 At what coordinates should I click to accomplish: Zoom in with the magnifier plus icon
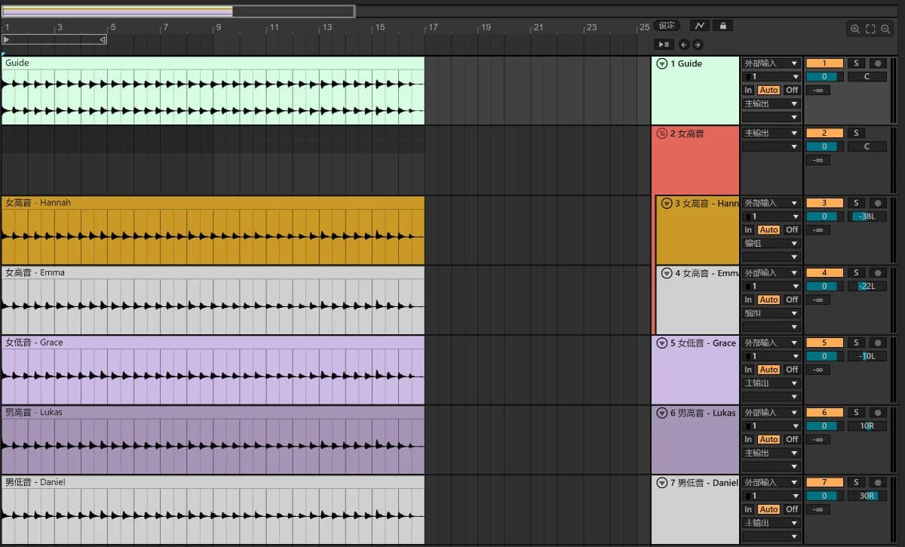[x=855, y=29]
